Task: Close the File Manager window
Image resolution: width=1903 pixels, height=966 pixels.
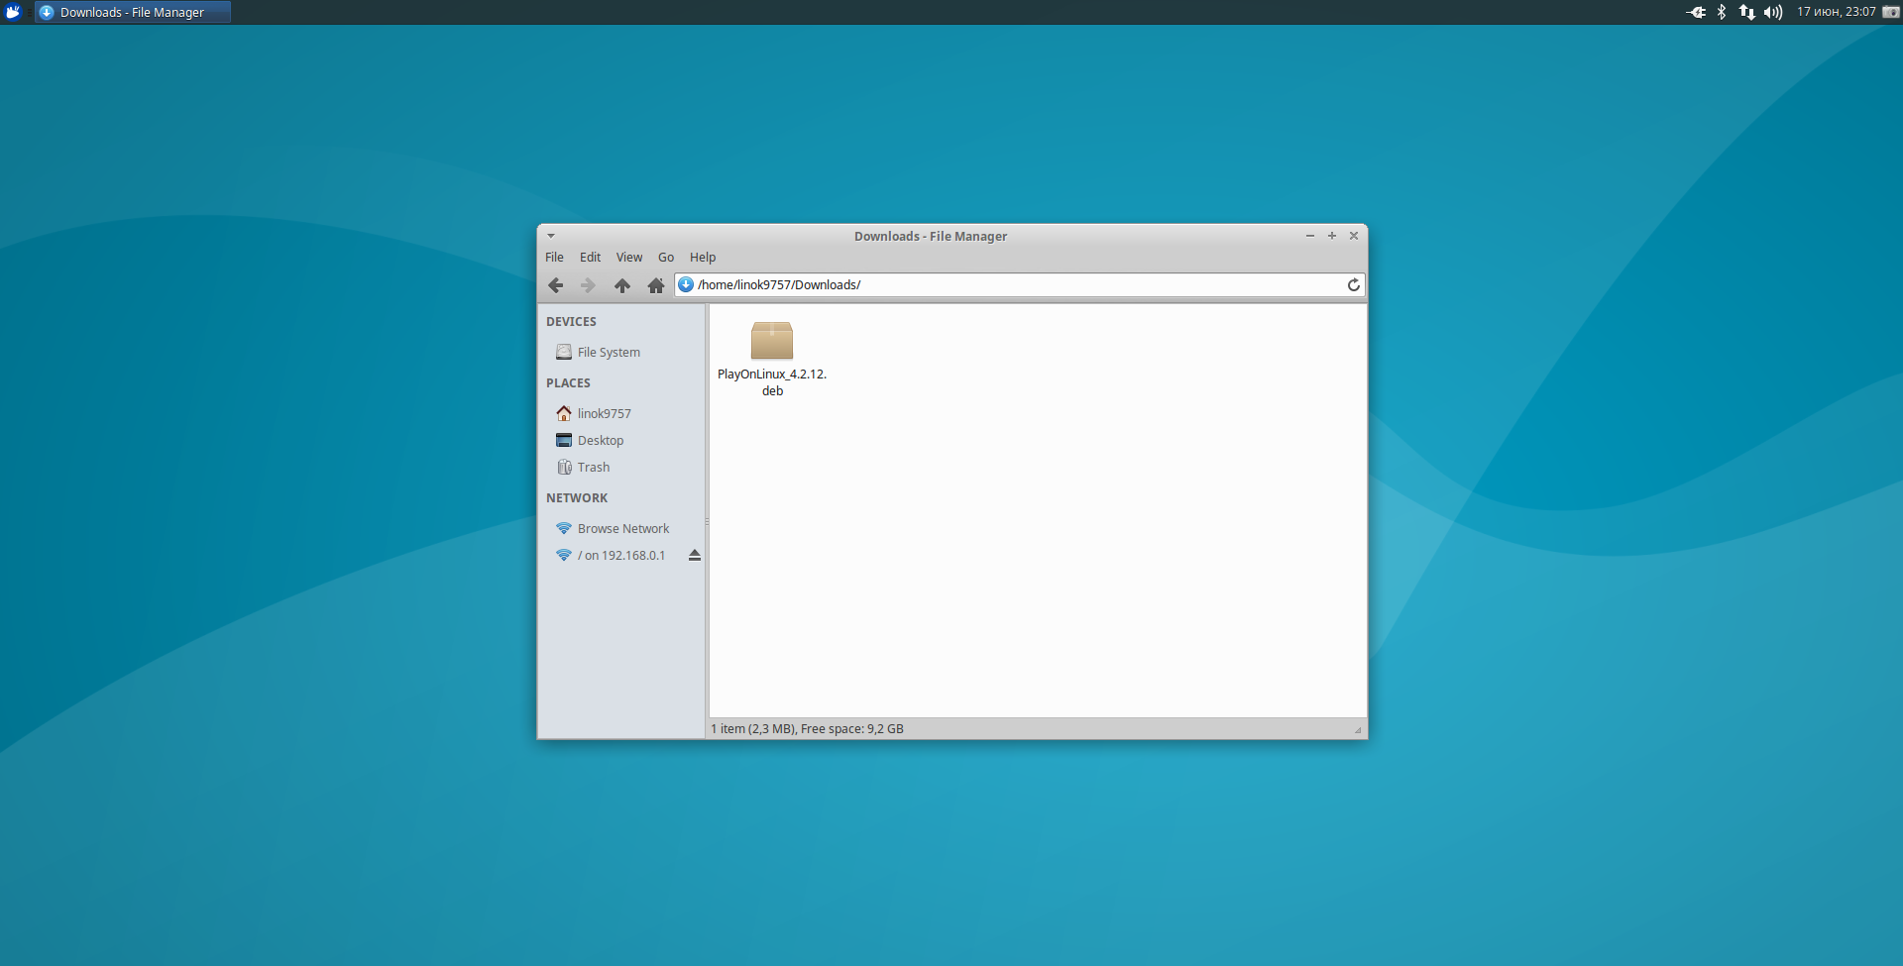Action: (x=1354, y=236)
